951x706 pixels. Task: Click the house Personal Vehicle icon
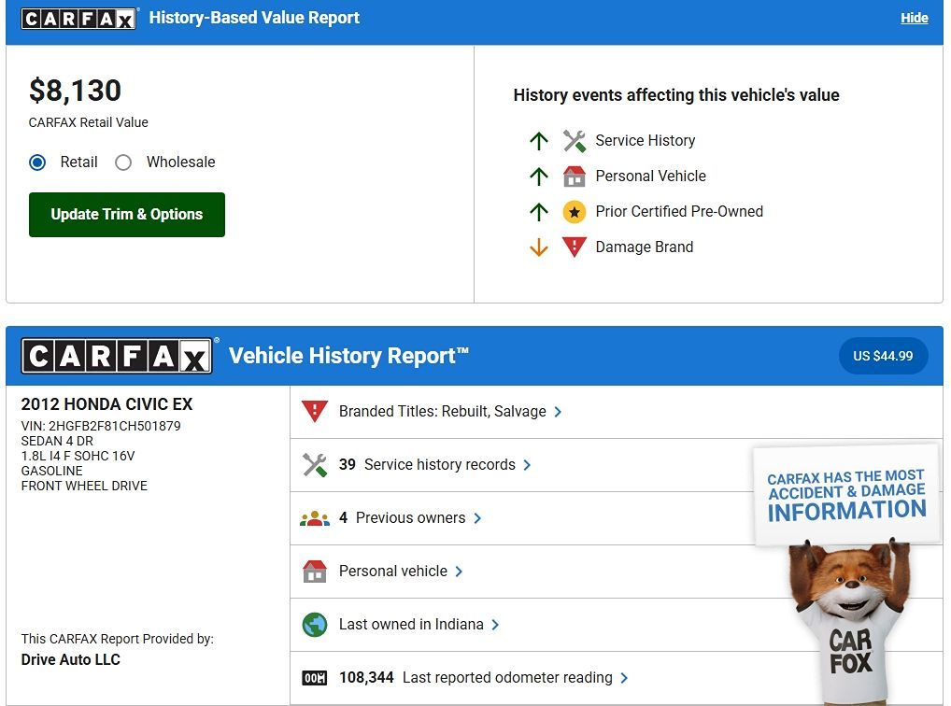[574, 176]
